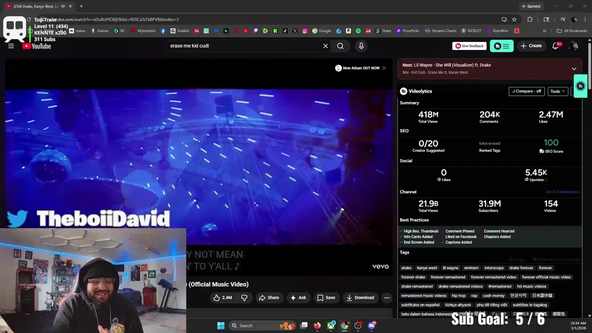Click the High Res. Thumbnail check item
The image size is (592, 333).
pyautogui.click(x=419, y=231)
